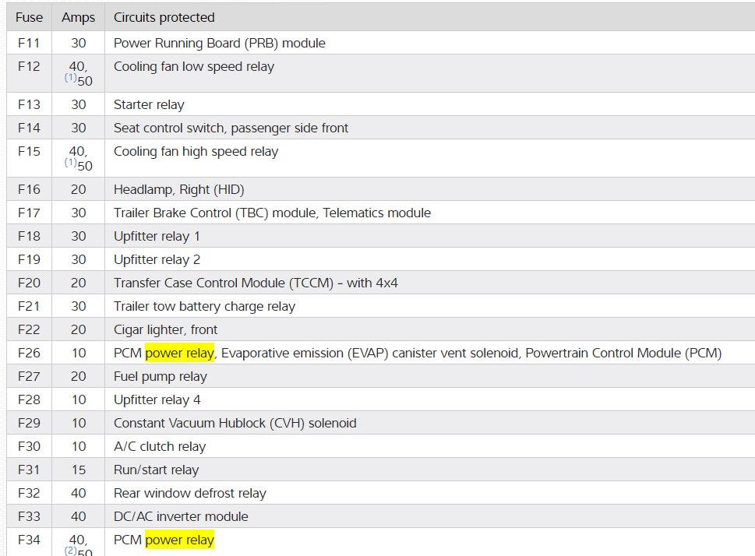Screen dimensions: 755x556
Task: Select "Rear window defrost relay" cell
Action: coord(190,493)
